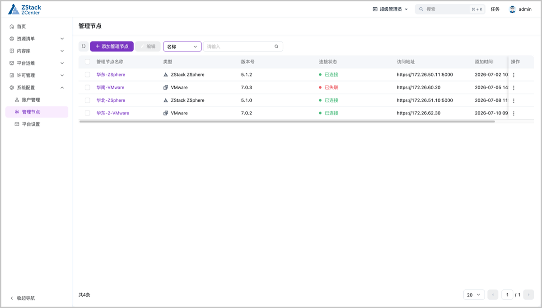Expand the 资源清单 menu chevron
542x308 pixels.
point(62,39)
